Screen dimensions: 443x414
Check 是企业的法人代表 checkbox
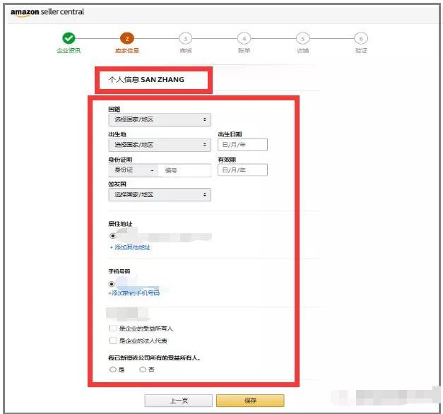point(113,341)
